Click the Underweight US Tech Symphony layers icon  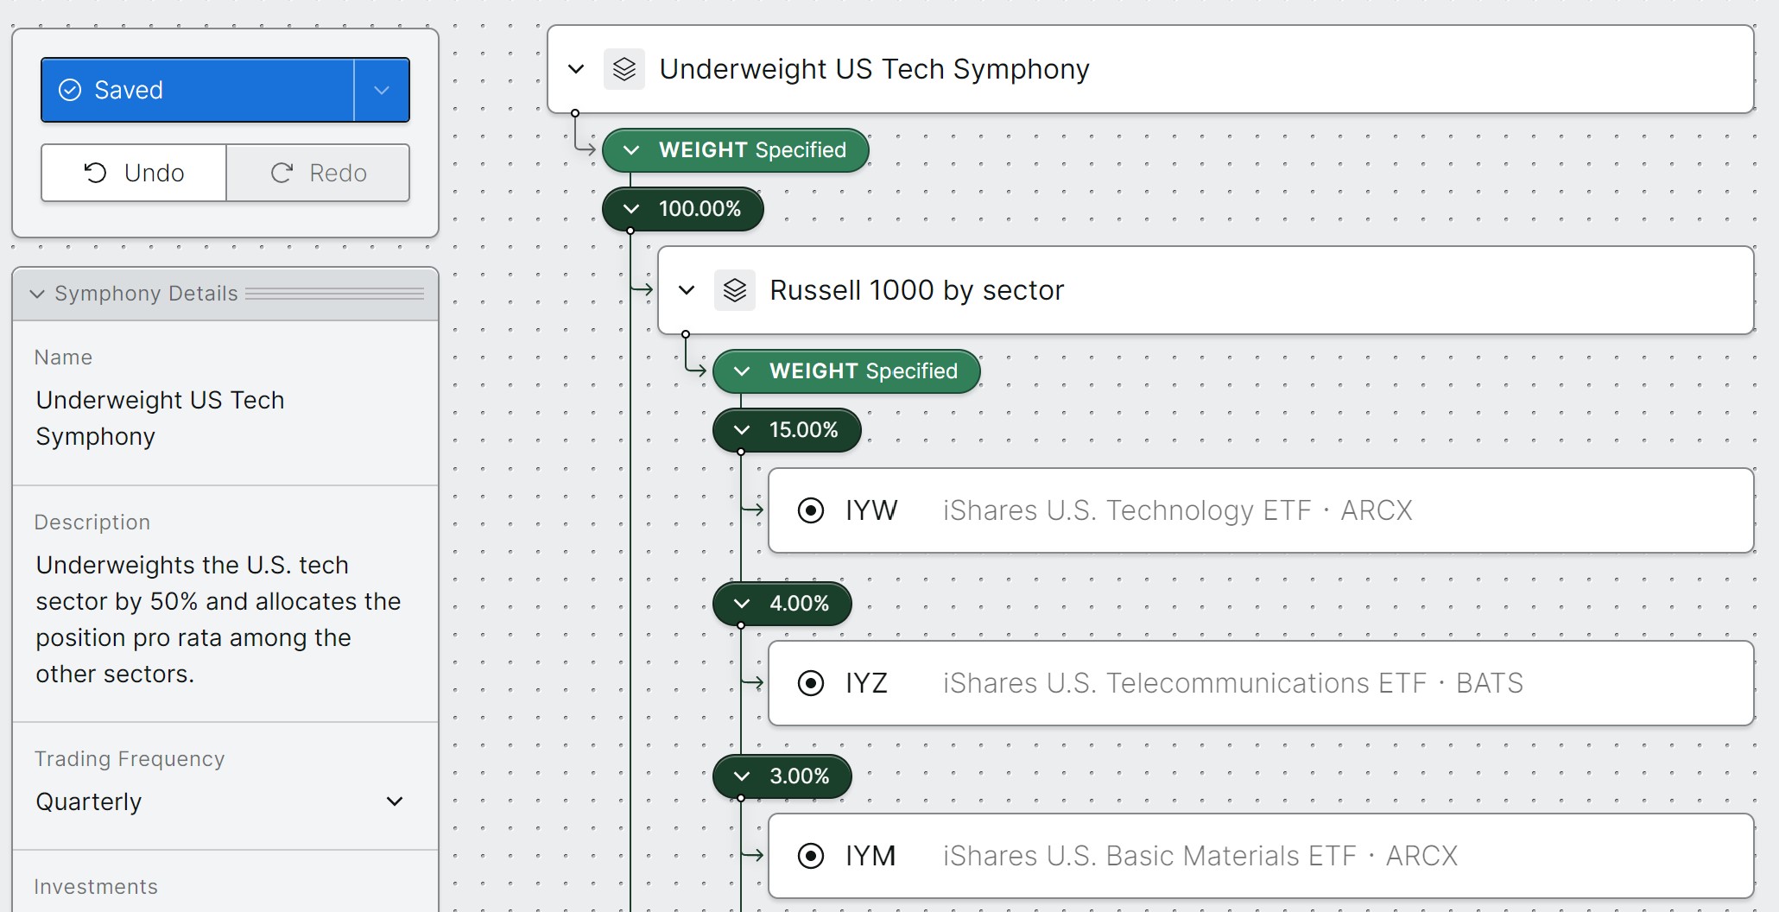click(624, 69)
